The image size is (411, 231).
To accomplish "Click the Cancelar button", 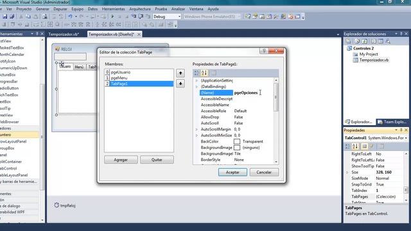I will tap(264, 172).
